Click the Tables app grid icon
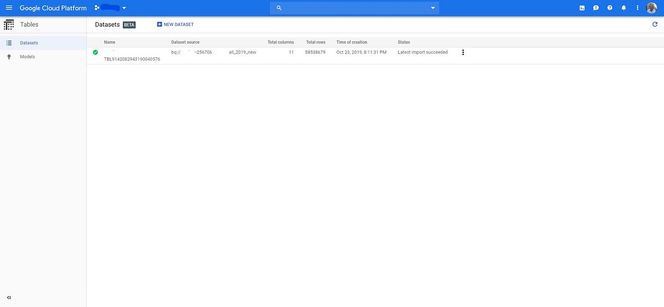This screenshot has width=664, height=307. point(9,24)
